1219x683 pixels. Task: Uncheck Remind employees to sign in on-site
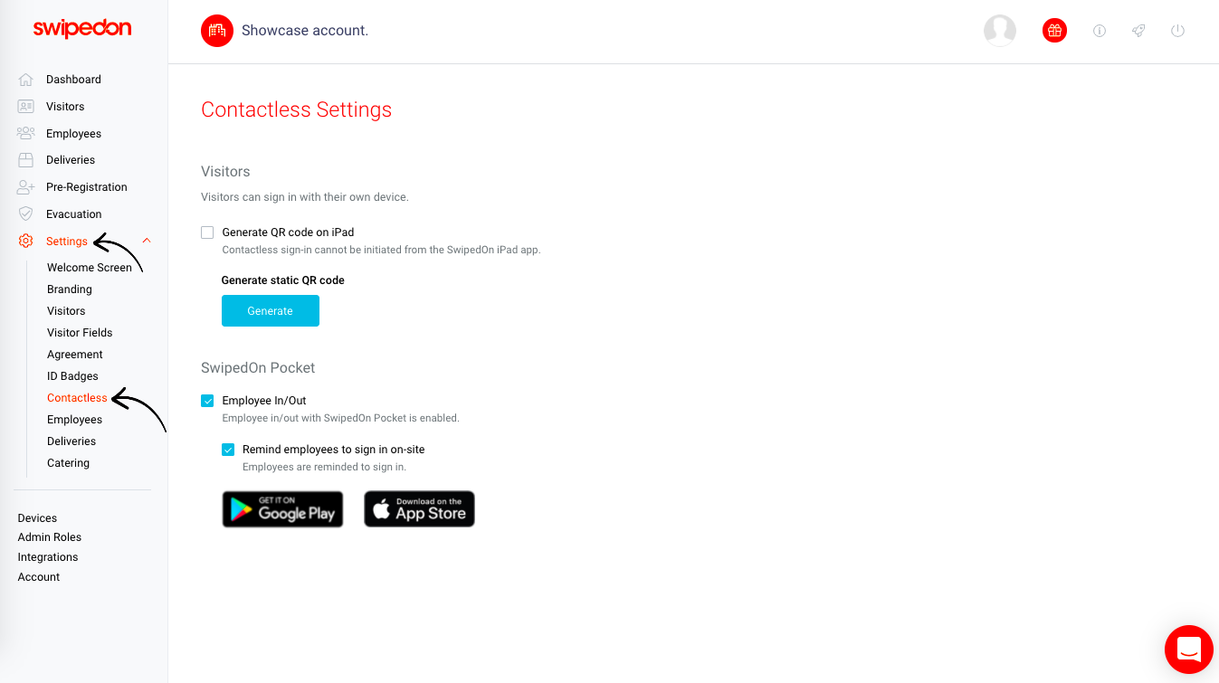[x=228, y=450]
